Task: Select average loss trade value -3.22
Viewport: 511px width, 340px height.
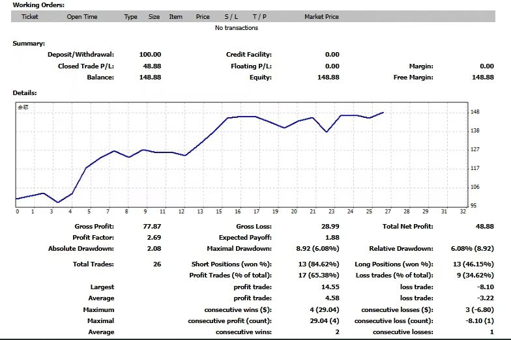Action: (485, 298)
